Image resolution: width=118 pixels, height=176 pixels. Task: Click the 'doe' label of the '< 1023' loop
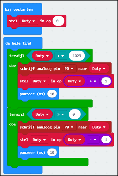coord(12,66)
